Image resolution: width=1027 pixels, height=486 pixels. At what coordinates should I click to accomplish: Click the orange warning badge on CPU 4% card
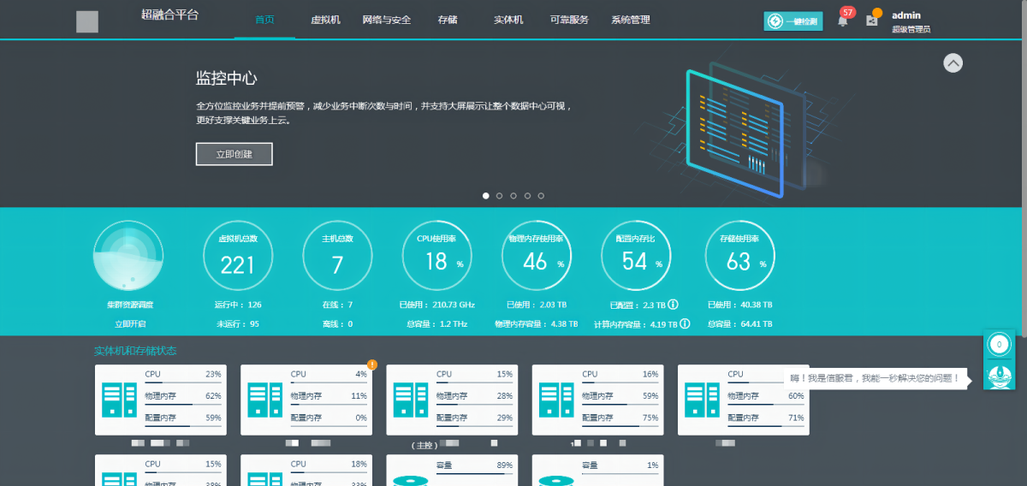pyautogui.click(x=372, y=364)
